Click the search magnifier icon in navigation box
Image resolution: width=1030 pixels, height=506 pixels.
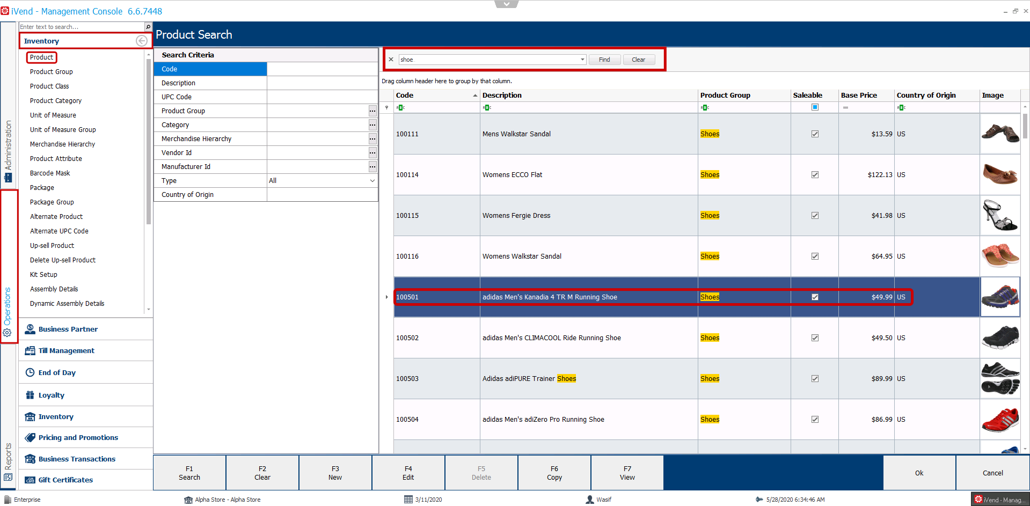(x=148, y=27)
